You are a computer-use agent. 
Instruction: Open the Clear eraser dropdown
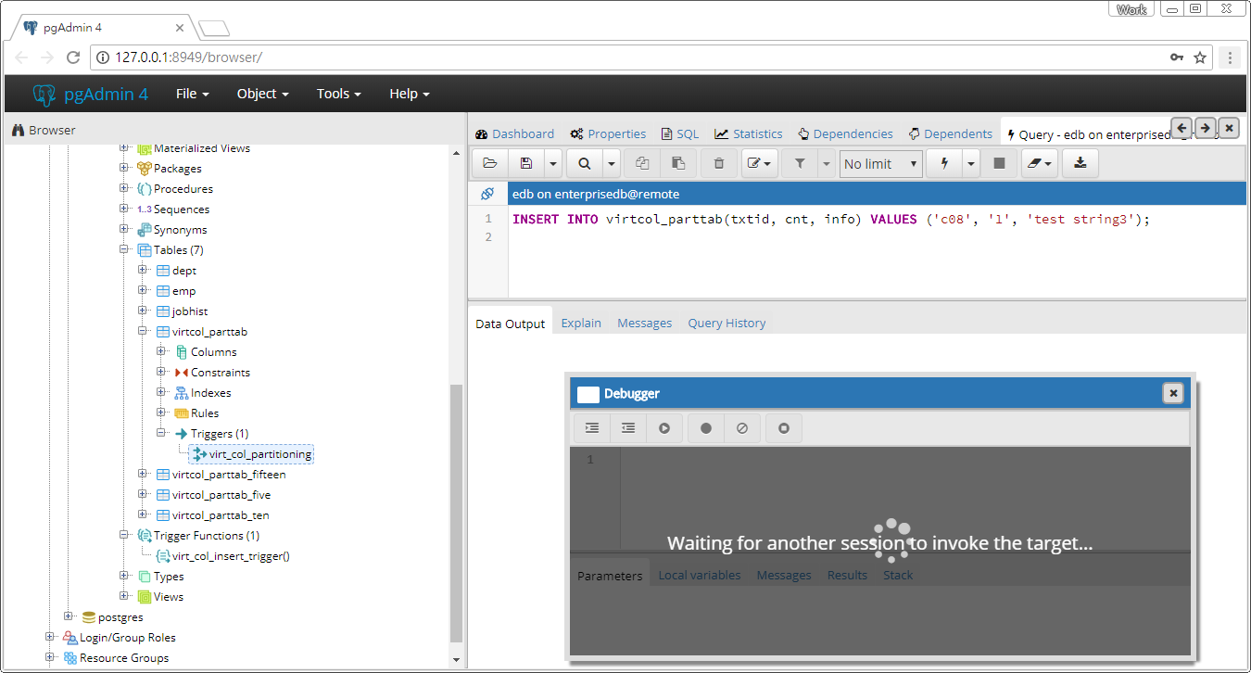tap(1040, 164)
